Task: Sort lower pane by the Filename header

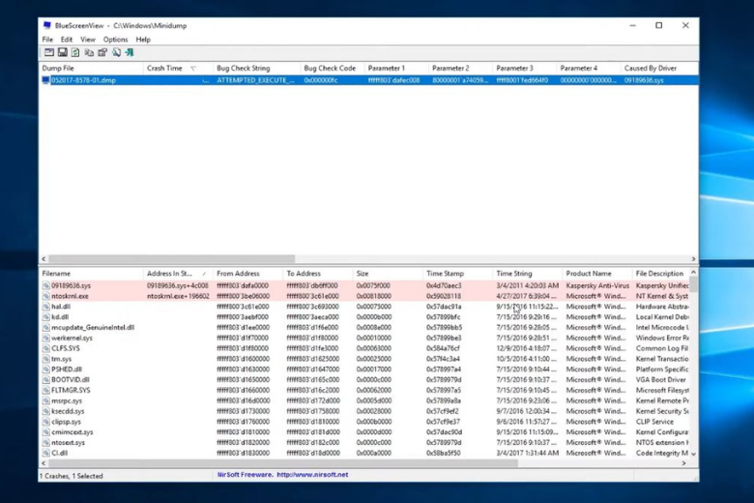Action: [91, 274]
